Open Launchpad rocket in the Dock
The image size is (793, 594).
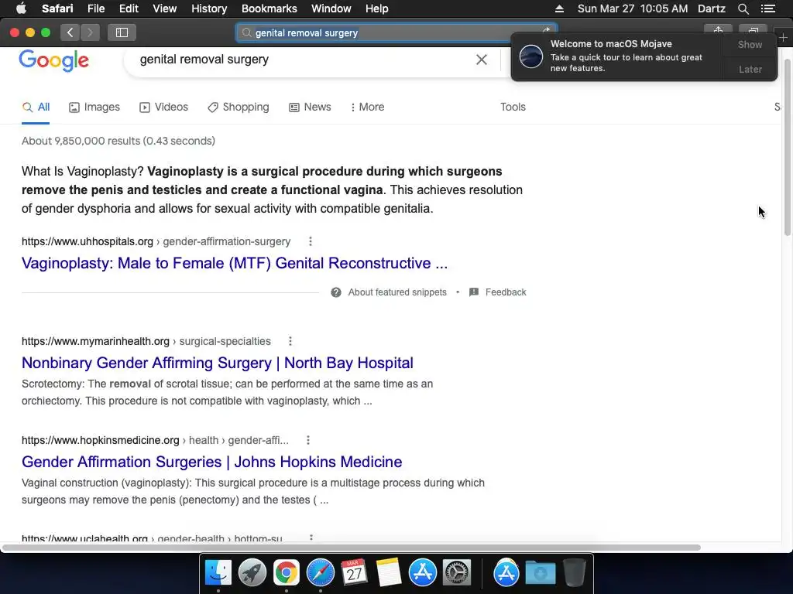252,573
